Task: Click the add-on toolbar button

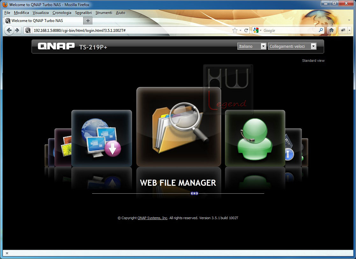Action: pyautogui.click(x=343, y=30)
